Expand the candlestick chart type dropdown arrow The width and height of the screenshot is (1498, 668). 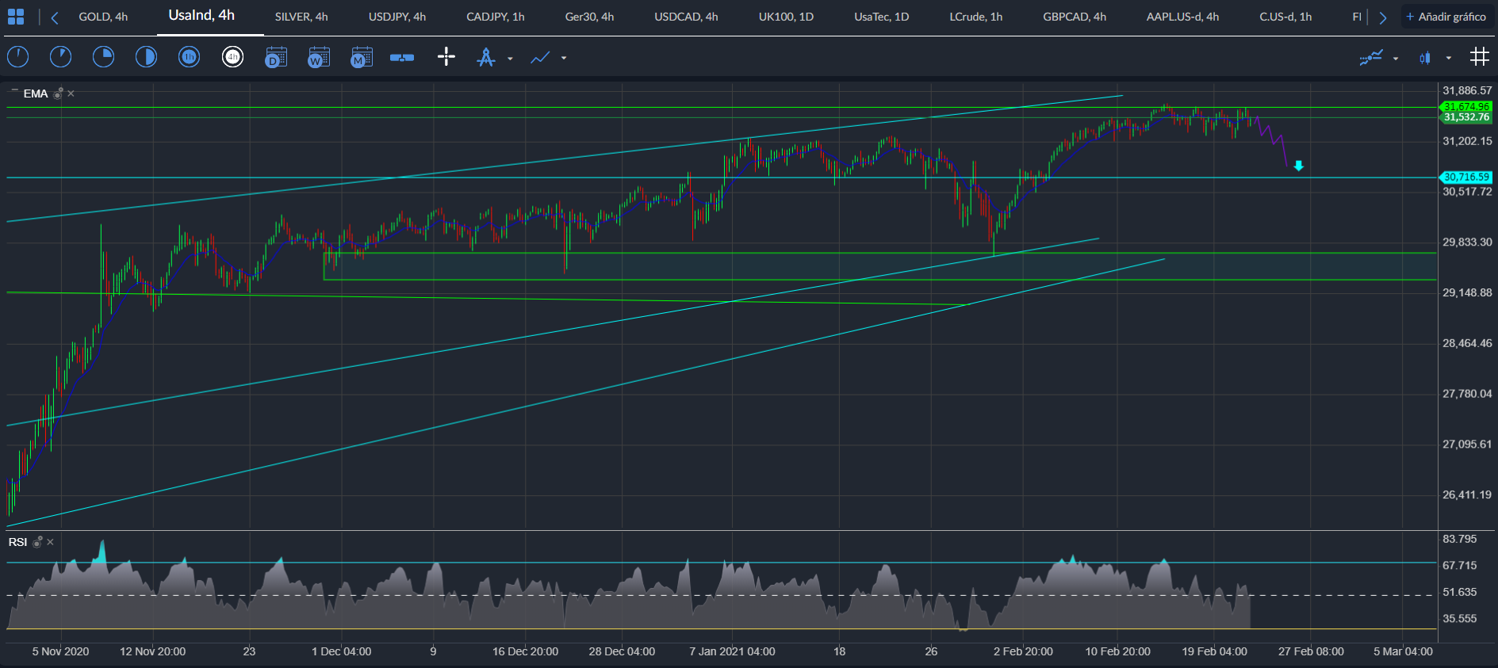pos(1449,58)
